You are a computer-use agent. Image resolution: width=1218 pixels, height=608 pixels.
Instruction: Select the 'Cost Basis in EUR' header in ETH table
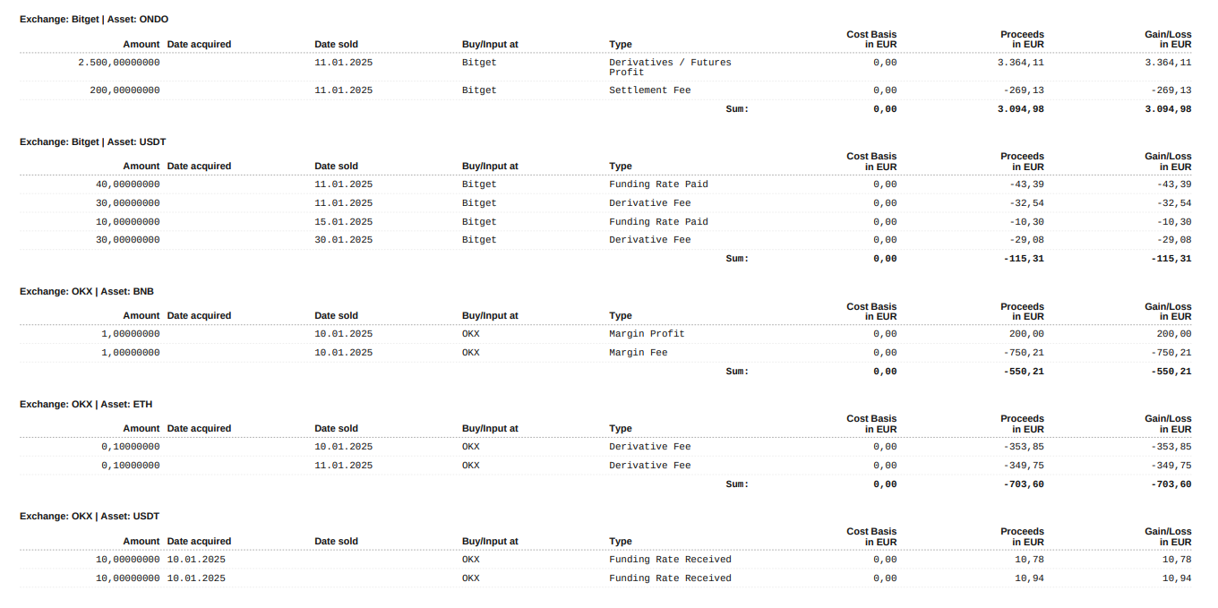pos(871,424)
